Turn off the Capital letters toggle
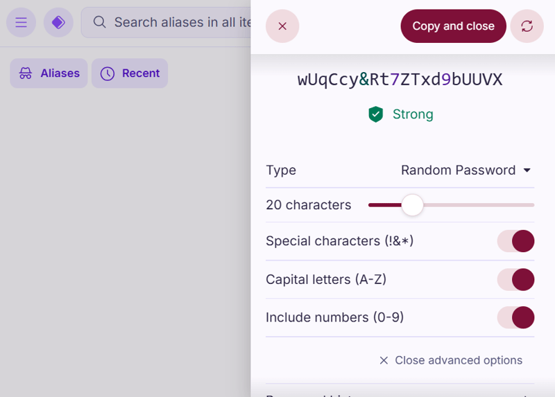Image resolution: width=555 pixels, height=397 pixels. (515, 279)
